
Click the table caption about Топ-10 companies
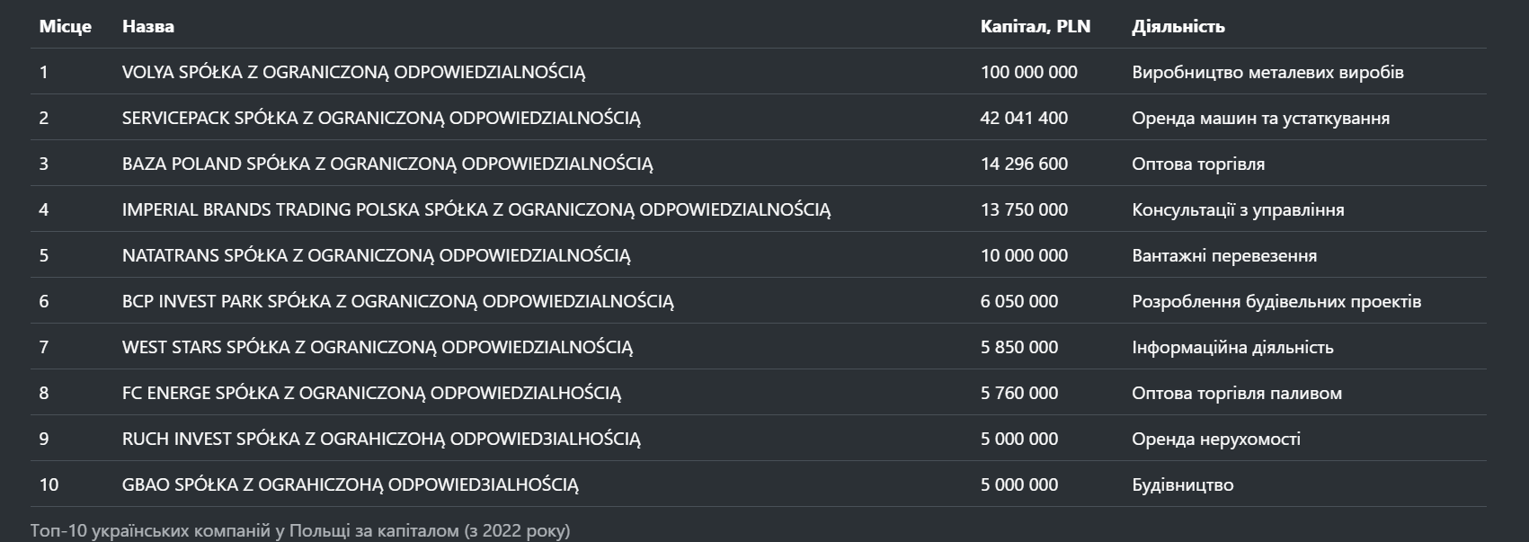click(x=300, y=531)
